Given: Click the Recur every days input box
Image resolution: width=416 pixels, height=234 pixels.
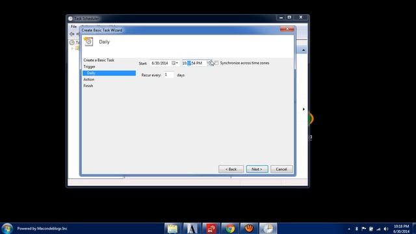Looking at the screenshot, I should click(169, 75).
